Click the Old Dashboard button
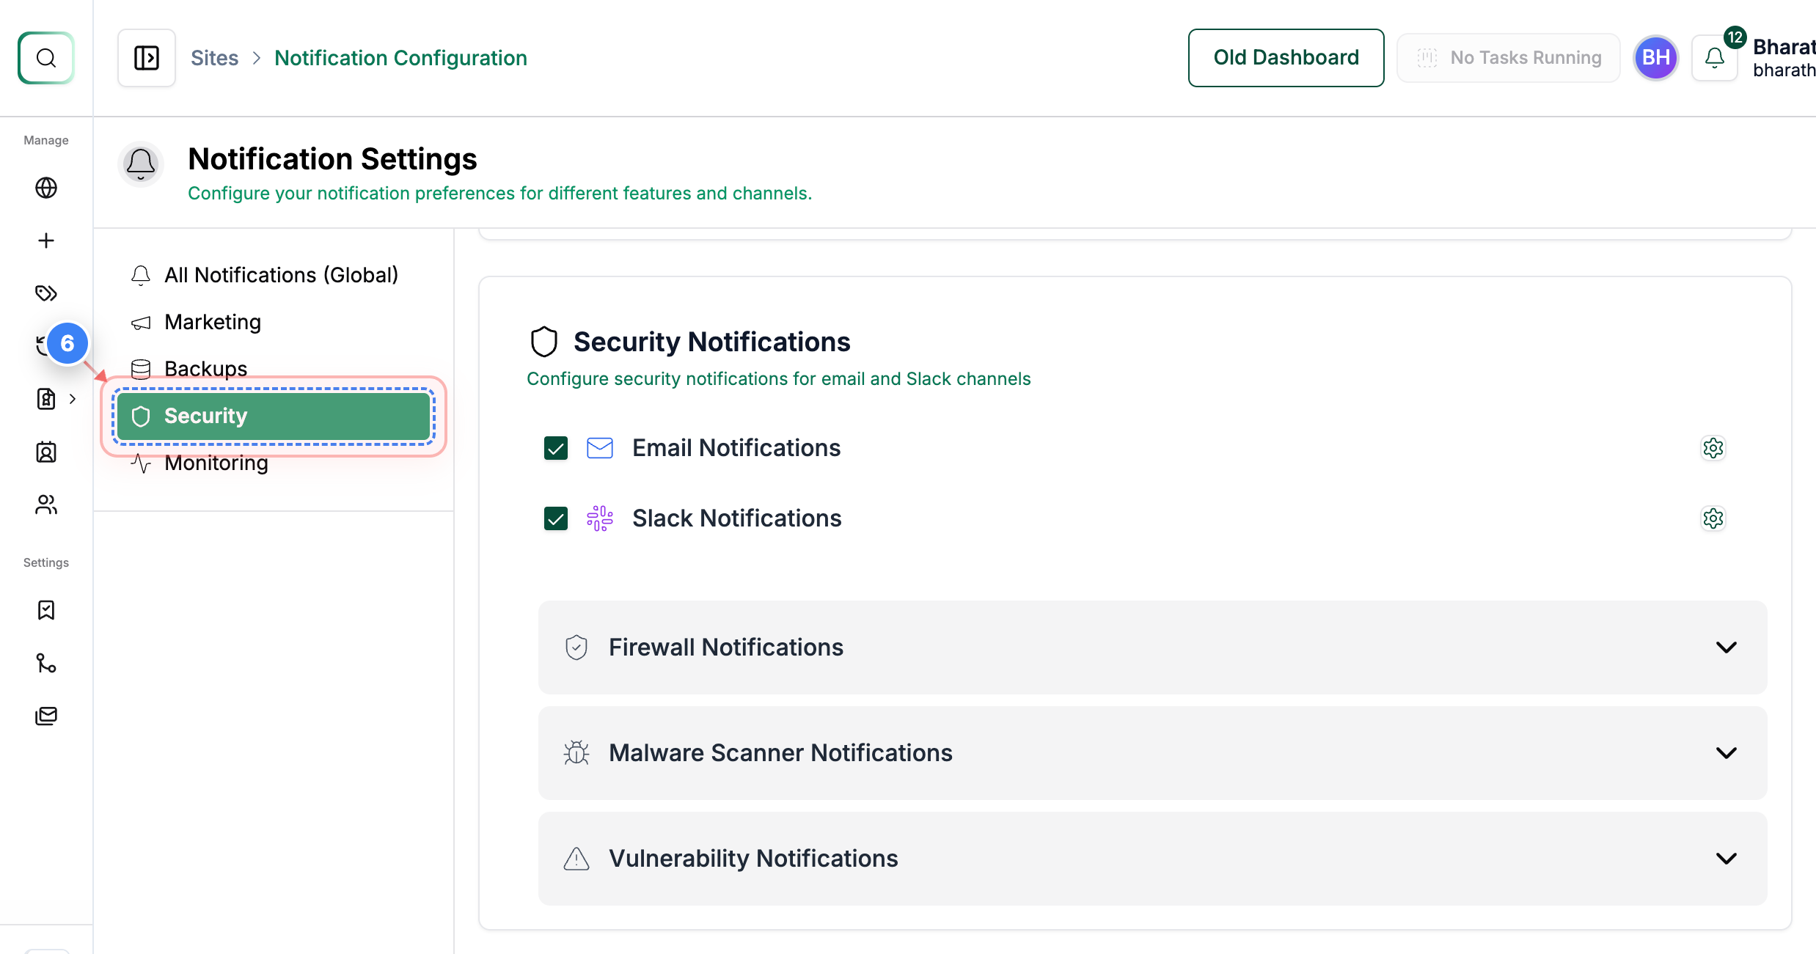The height and width of the screenshot is (954, 1816). pos(1286,57)
